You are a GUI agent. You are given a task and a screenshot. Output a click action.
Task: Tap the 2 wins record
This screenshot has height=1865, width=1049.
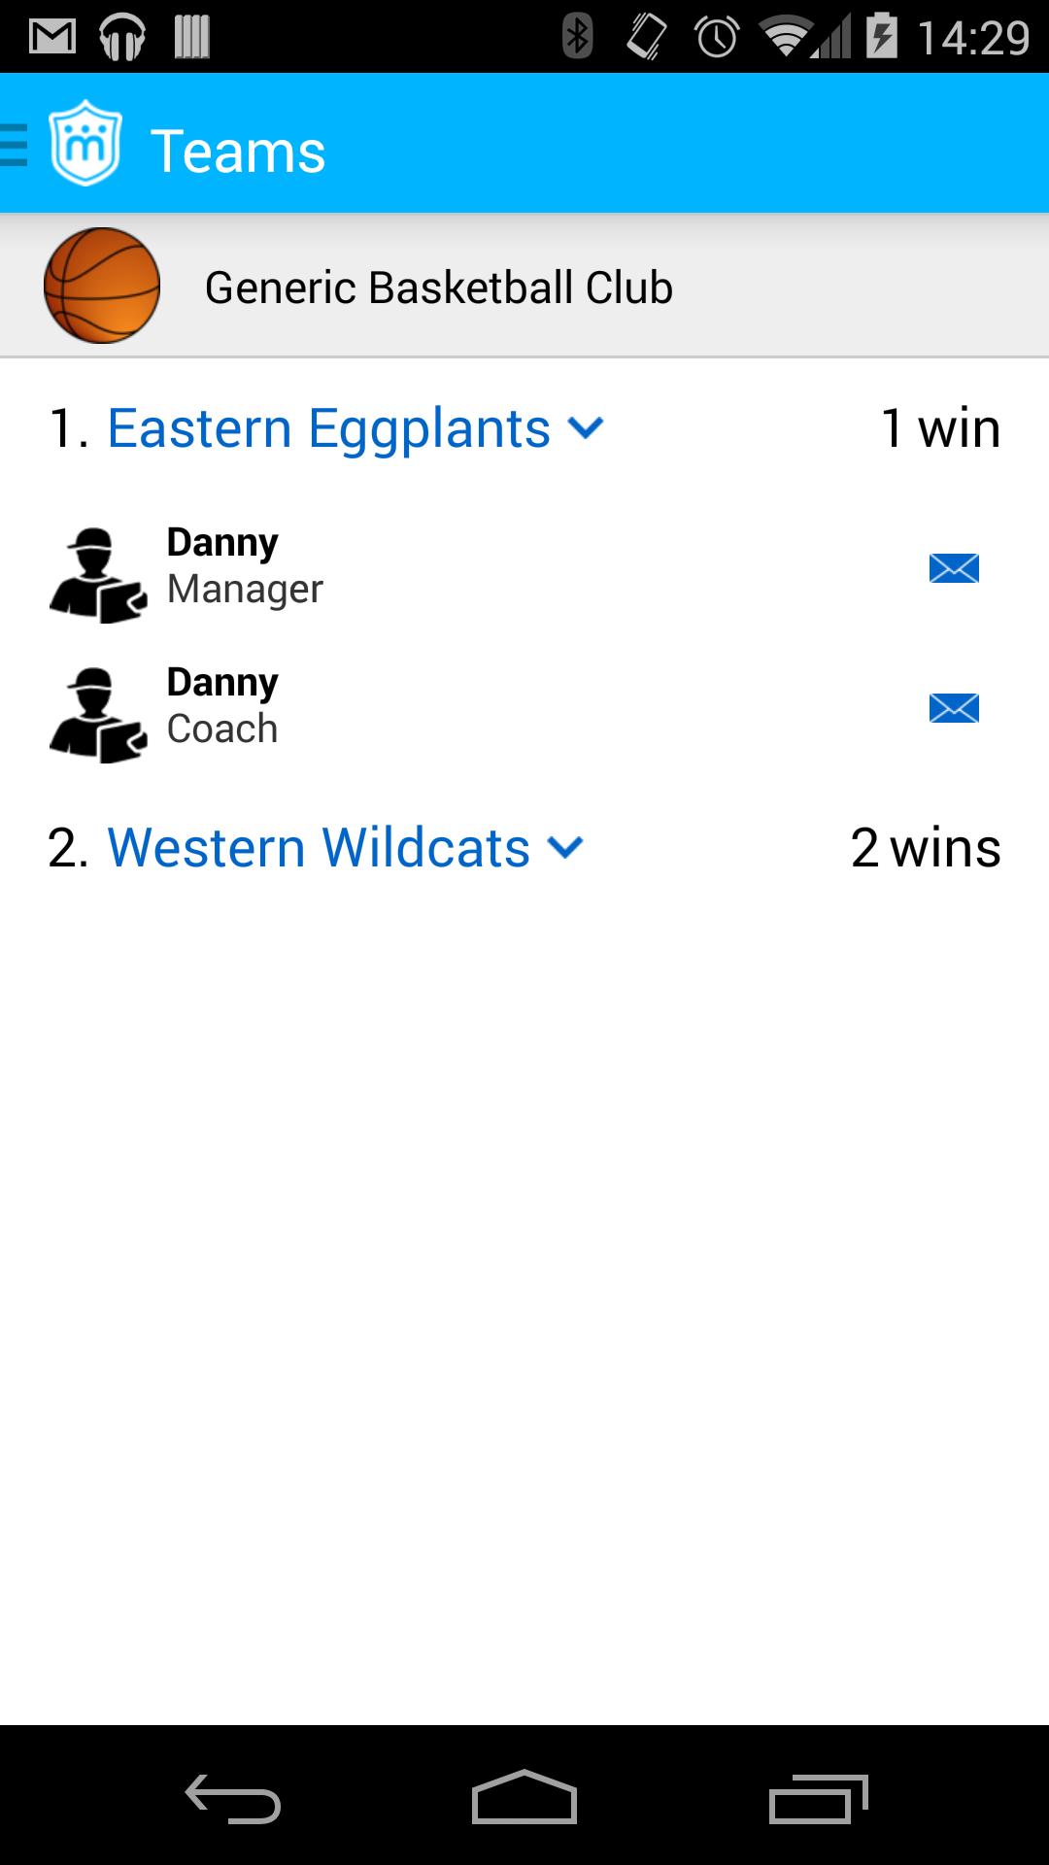click(925, 848)
